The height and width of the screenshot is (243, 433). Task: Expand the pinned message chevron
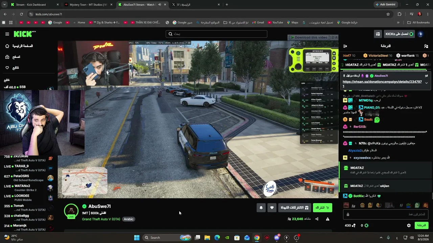coord(426,83)
